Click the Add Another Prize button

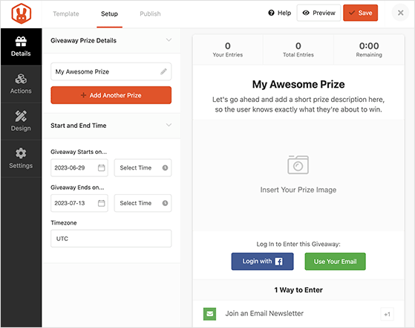click(x=111, y=95)
